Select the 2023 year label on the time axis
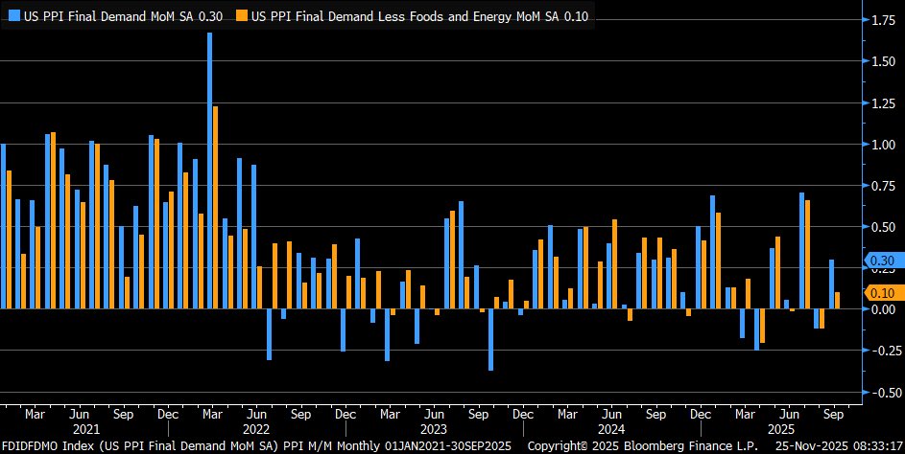This screenshot has width=905, height=454. pos(434,430)
